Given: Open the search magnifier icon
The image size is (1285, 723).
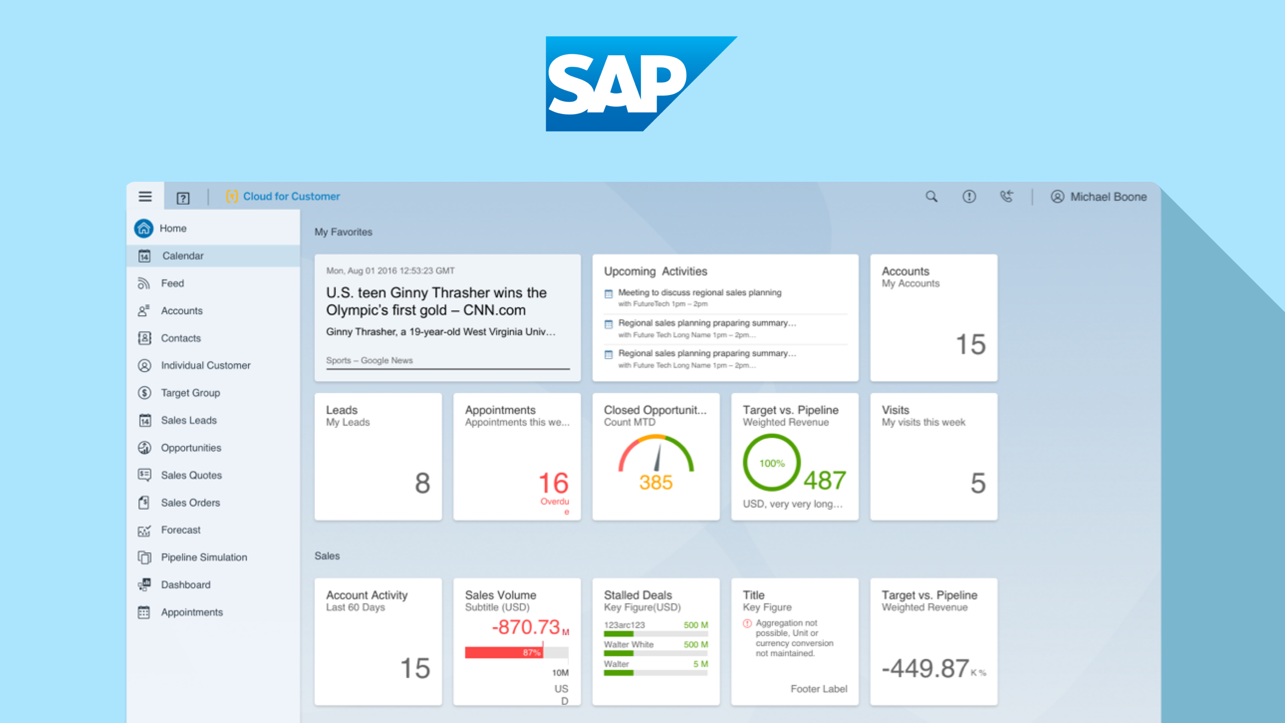Looking at the screenshot, I should [932, 196].
